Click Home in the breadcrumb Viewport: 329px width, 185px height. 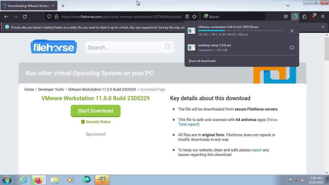[x=29, y=89]
